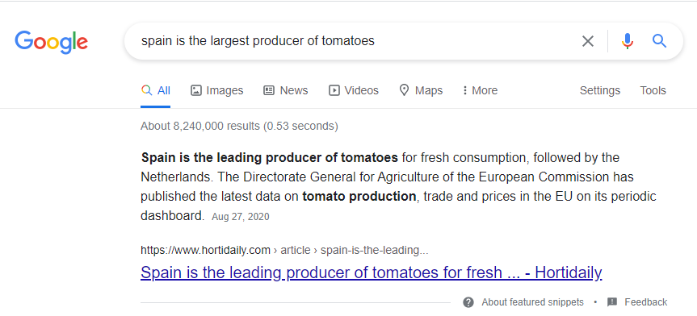Click the About featured snippets link
Viewport: 697px width, 316px height.
[x=532, y=302]
